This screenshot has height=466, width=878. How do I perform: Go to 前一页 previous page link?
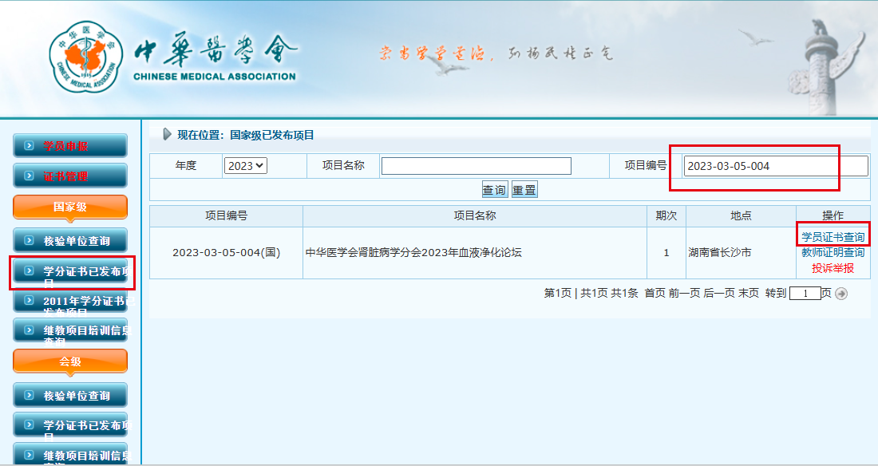click(x=684, y=293)
